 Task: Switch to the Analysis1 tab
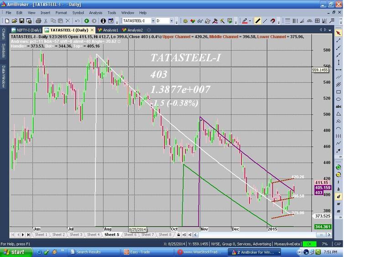pyautogui.click(x=108, y=30)
